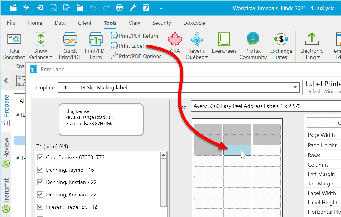This screenshot has height=217, width=341.
Task: Click the save disk icon in quick access toolbar
Action: click(x=53, y=8)
